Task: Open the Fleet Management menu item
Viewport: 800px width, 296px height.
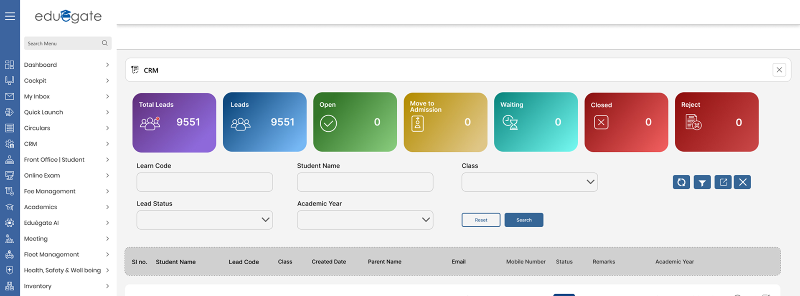Action: pyautogui.click(x=51, y=255)
